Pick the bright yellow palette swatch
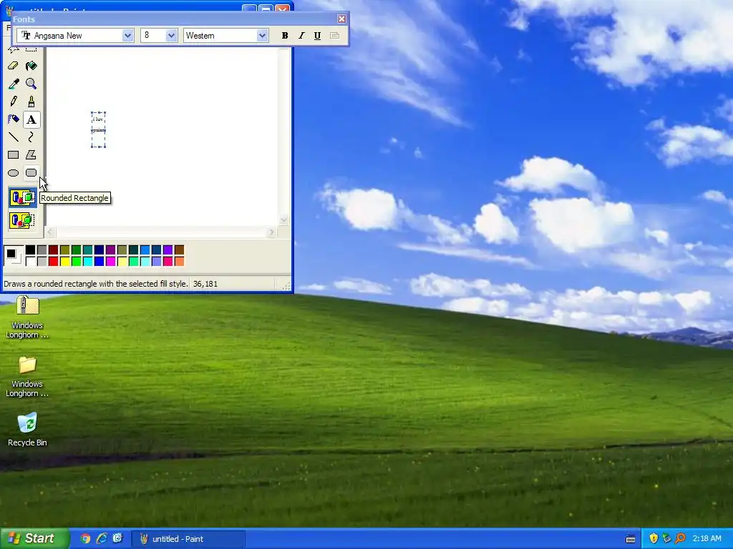 click(x=65, y=262)
